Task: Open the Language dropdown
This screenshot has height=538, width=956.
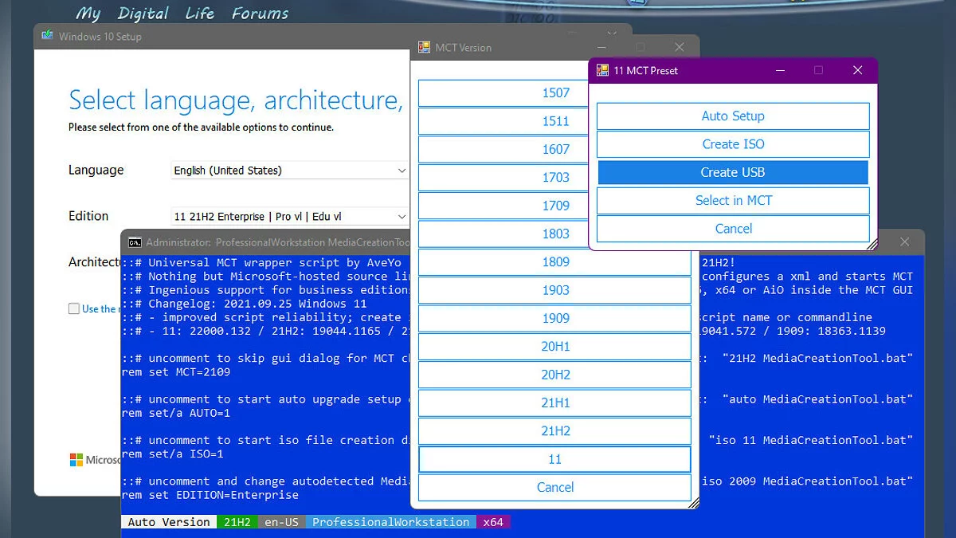Action: coord(402,171)
